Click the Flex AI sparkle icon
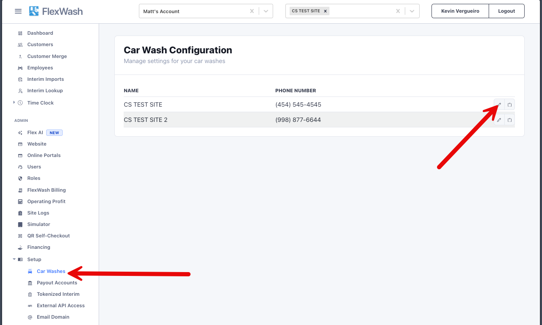 20,132
